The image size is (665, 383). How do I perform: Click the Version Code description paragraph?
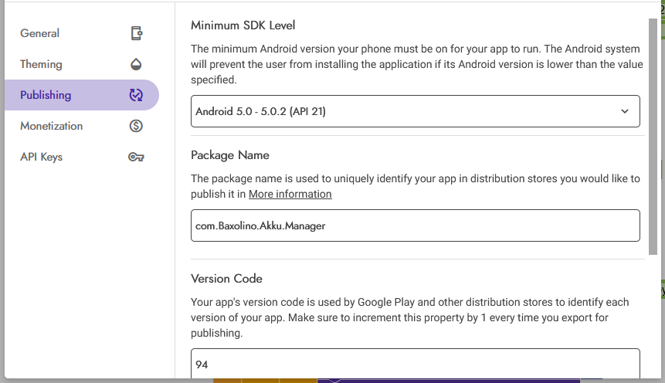click(x=409, y=317)
